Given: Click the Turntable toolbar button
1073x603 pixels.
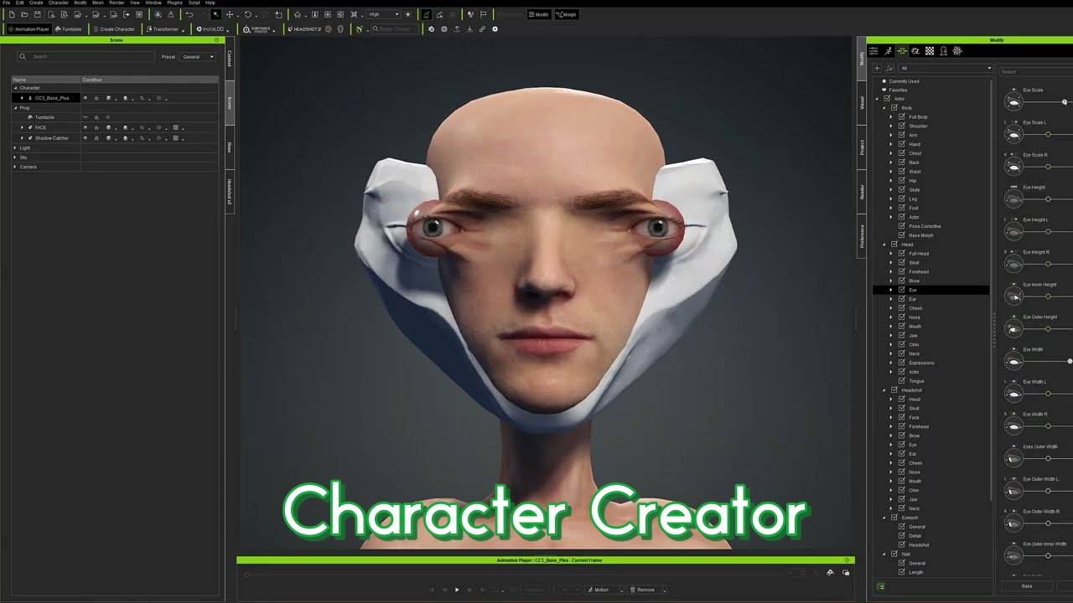Looking at the screenshot, I should [69, 29].
